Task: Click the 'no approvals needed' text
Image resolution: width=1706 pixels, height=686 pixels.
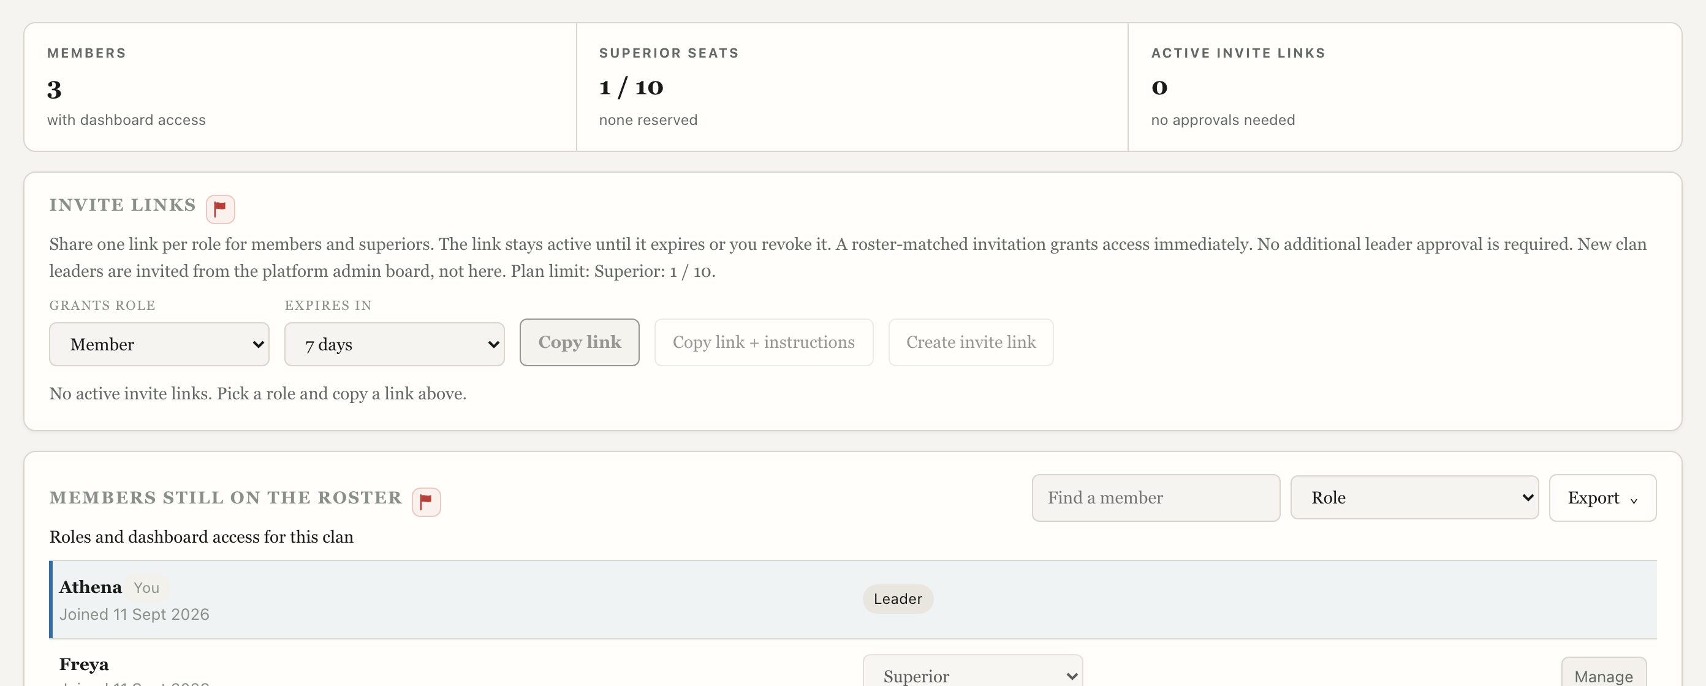Action: tap(1223, 120)
